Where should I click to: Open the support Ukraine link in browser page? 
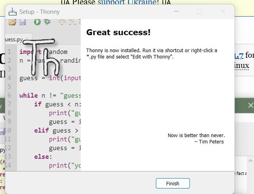click(x=127, y=2)
